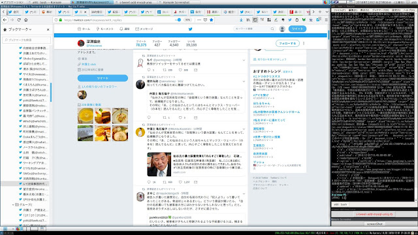The height and width of the screenshot is (235, 418).
Task: Close the bookmarks sidebar
Action: (48, 29)
